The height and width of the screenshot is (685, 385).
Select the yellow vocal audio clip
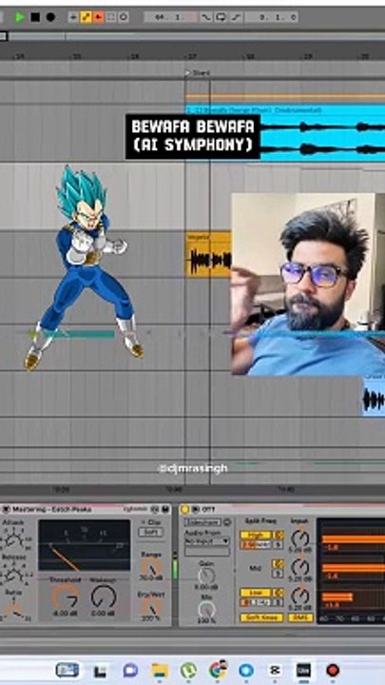tap(208, 254)
